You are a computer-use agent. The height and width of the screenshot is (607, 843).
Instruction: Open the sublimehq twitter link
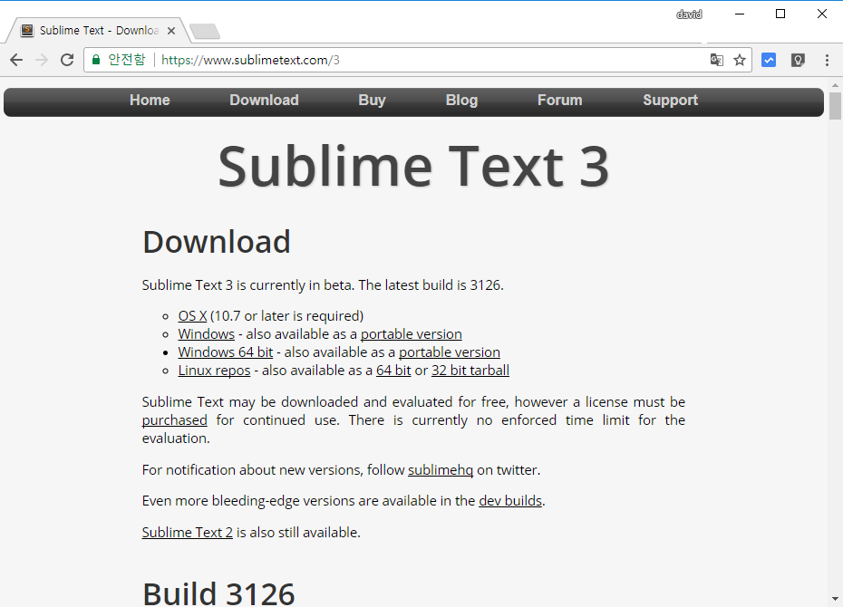[441, 470]
